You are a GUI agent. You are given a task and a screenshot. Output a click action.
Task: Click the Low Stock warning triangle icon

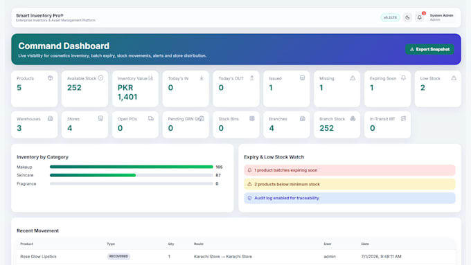point(454,78)
